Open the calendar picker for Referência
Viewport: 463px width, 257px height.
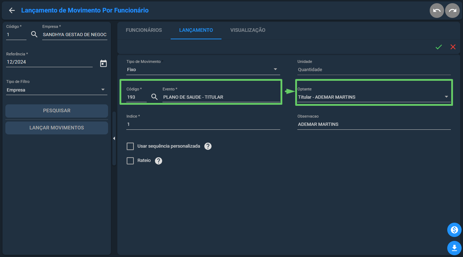103,63
